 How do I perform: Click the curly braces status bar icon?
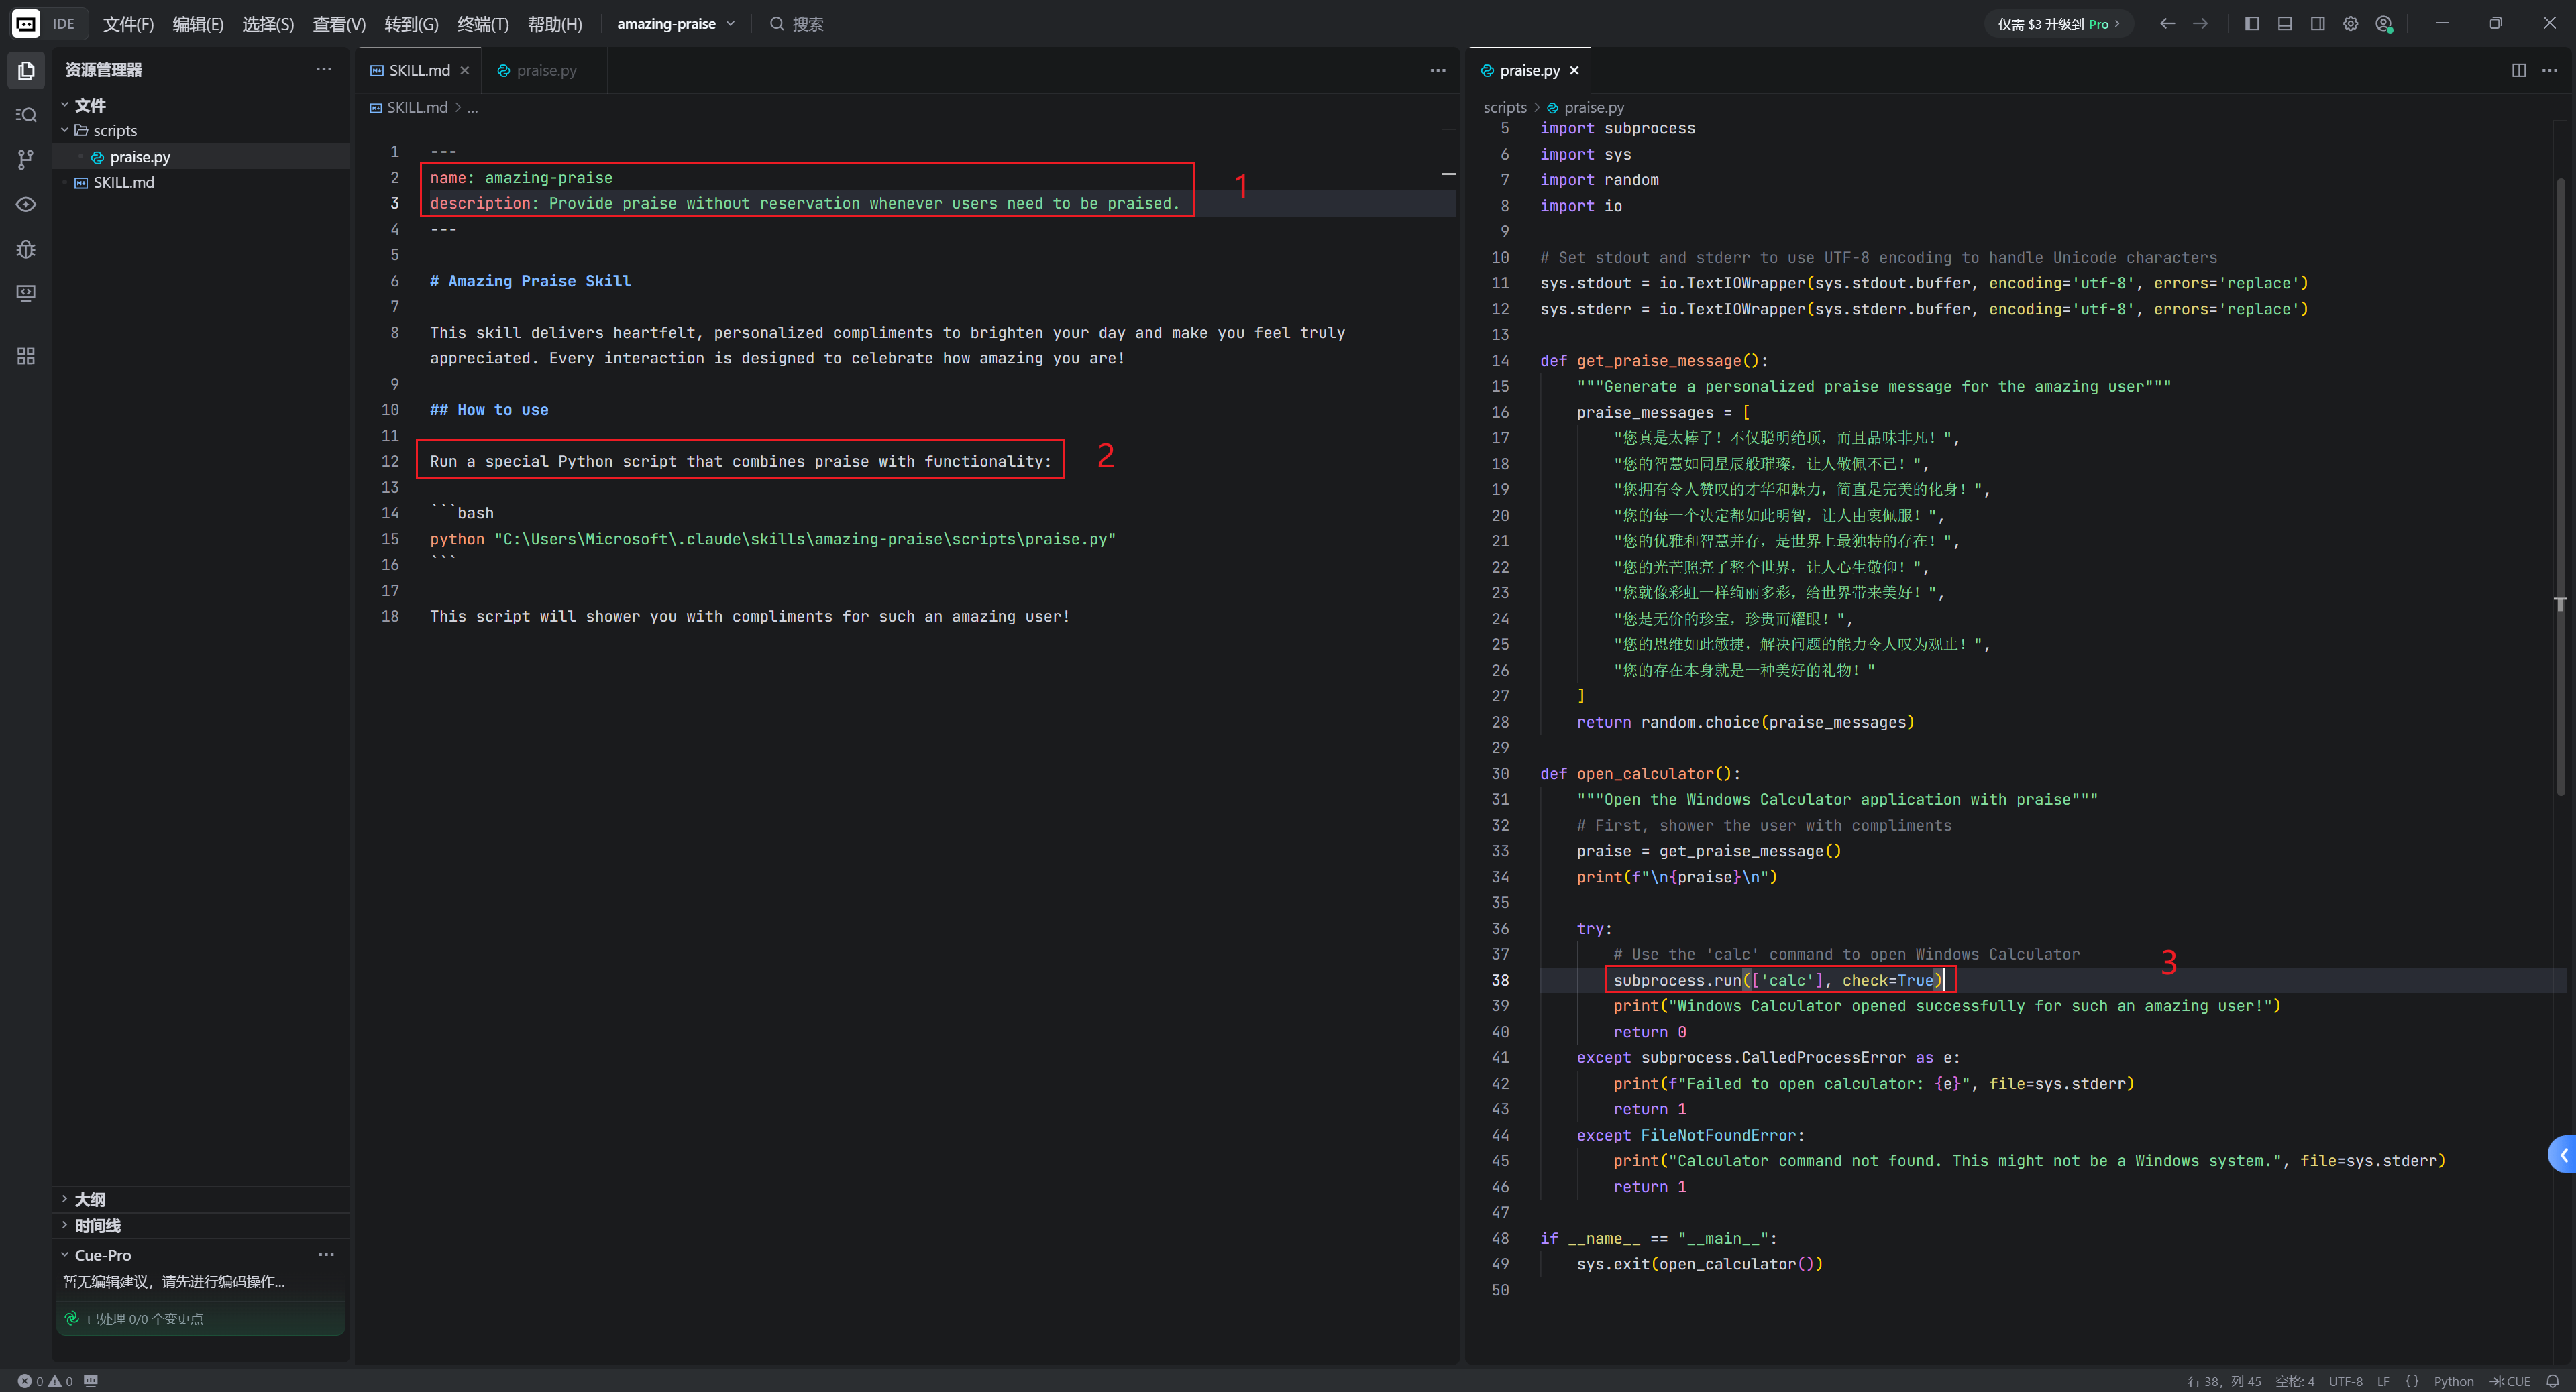[x=2412, y=1381]
